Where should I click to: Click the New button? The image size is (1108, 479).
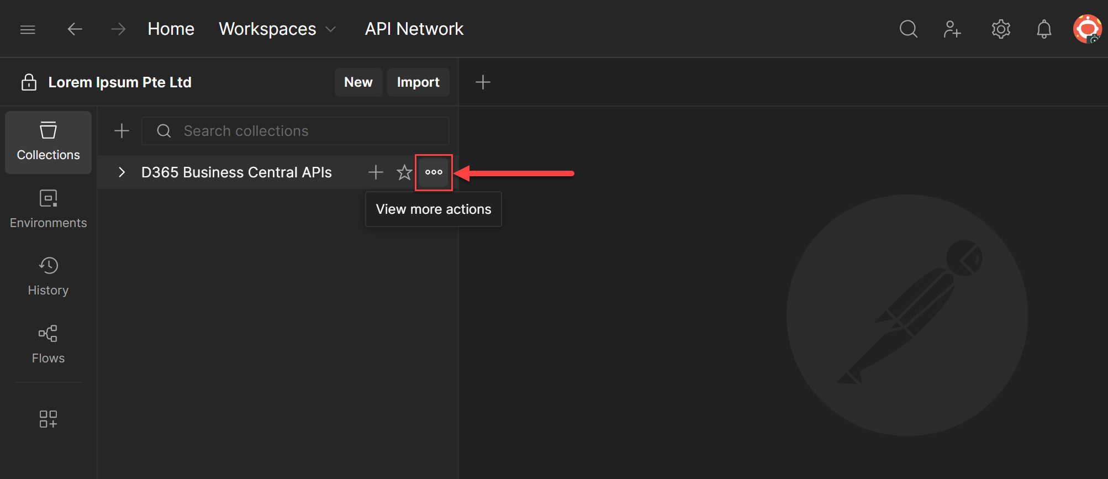click(358, 82)
